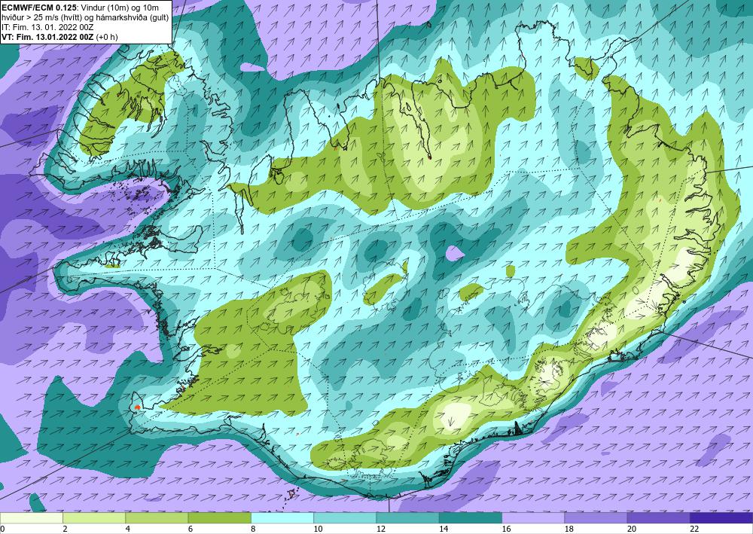Screen dimensions: 753x534
Task: Click the legend scale label "2"
Action: pyautogui.click(x=65, y=529)
